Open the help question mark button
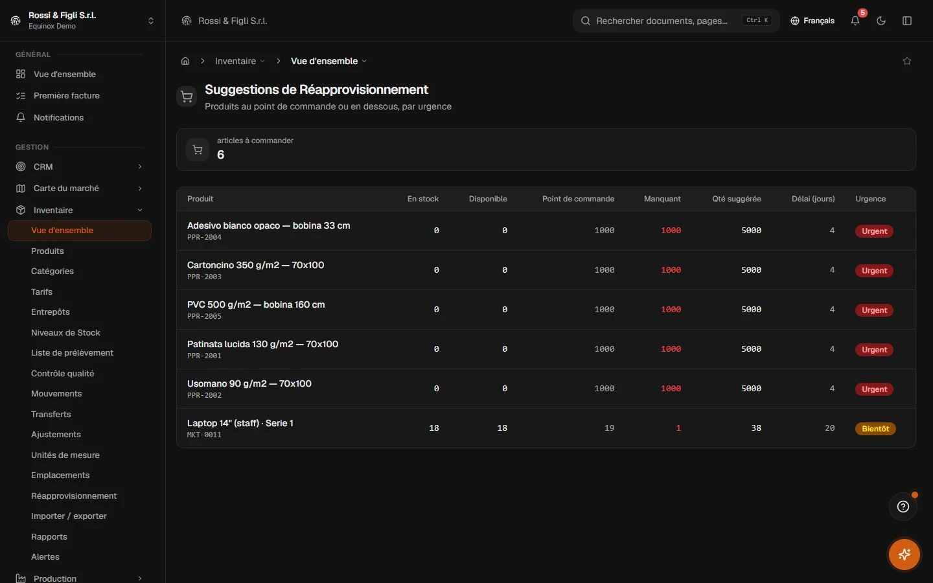Image resolution: width=933 pixels, height=583 pixels. pyautogui.click(x=903, y=507)
